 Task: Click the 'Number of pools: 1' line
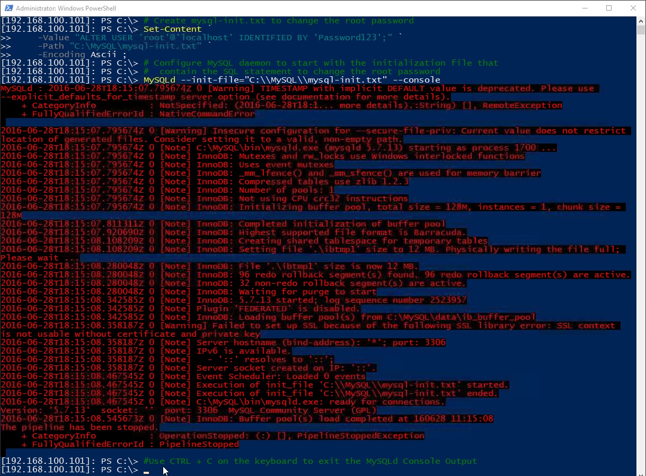pyautogui.click(x=167, y=190)
